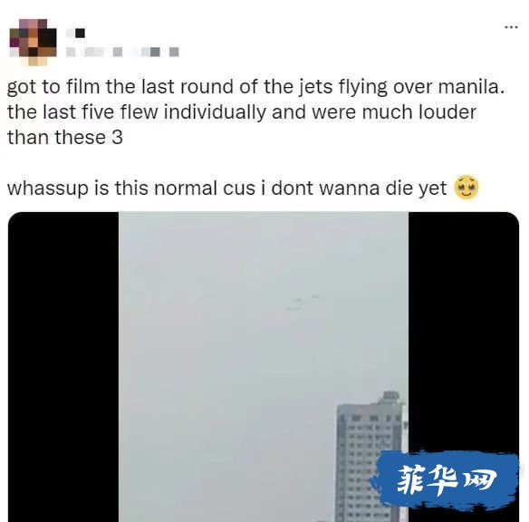The image size is (529, 522).
Task: Open the blurred display name above the handle
Action: [x=75, y=33]
